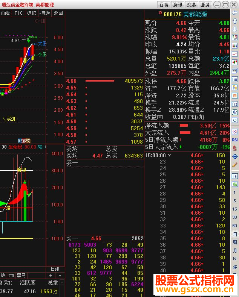This screenshot has width=239, height=297.
Task: Open the 交易 menu
Action: click(192, 5)
